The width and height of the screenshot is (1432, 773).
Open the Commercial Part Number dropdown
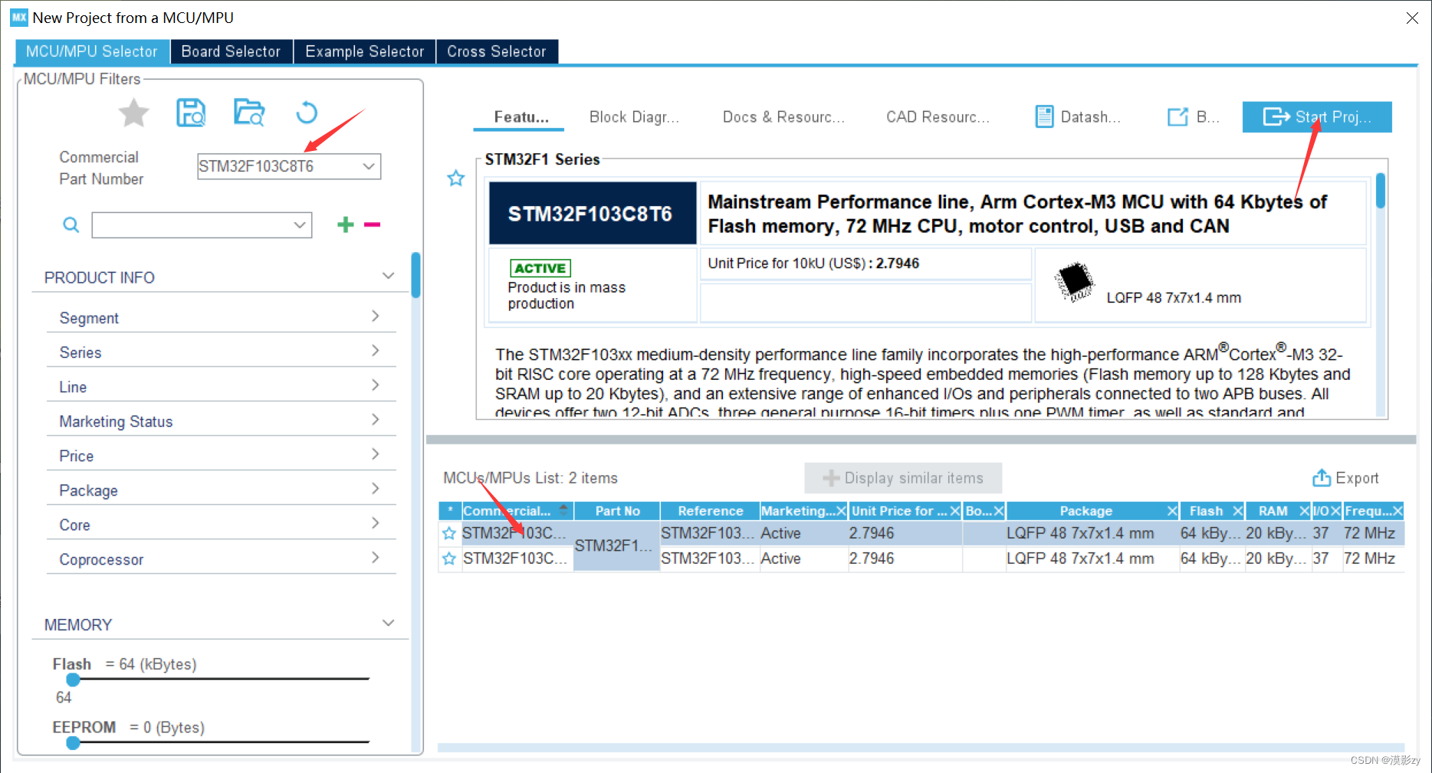point(369,166)
